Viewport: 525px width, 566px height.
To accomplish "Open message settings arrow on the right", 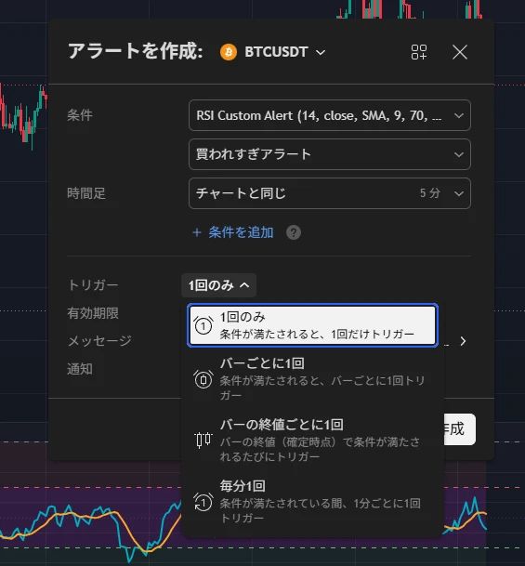I will pos(463,341).
